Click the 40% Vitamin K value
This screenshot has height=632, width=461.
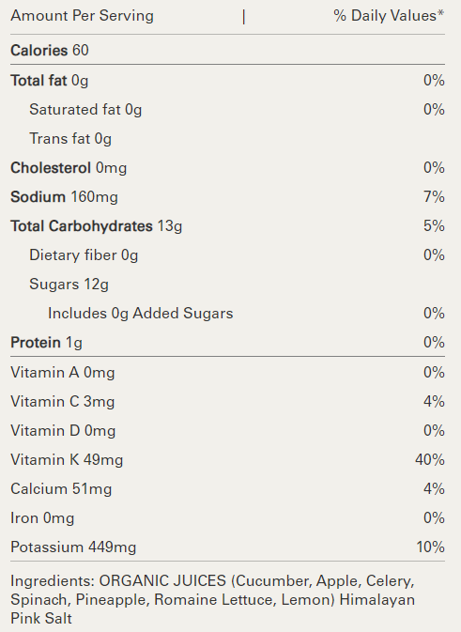tap(430, 460)
